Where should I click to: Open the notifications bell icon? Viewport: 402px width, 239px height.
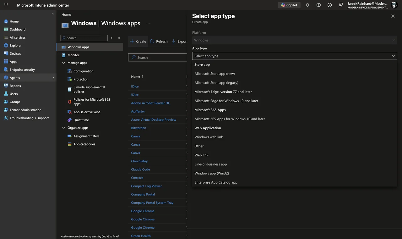pyautogui.click(x=307, y=5)
